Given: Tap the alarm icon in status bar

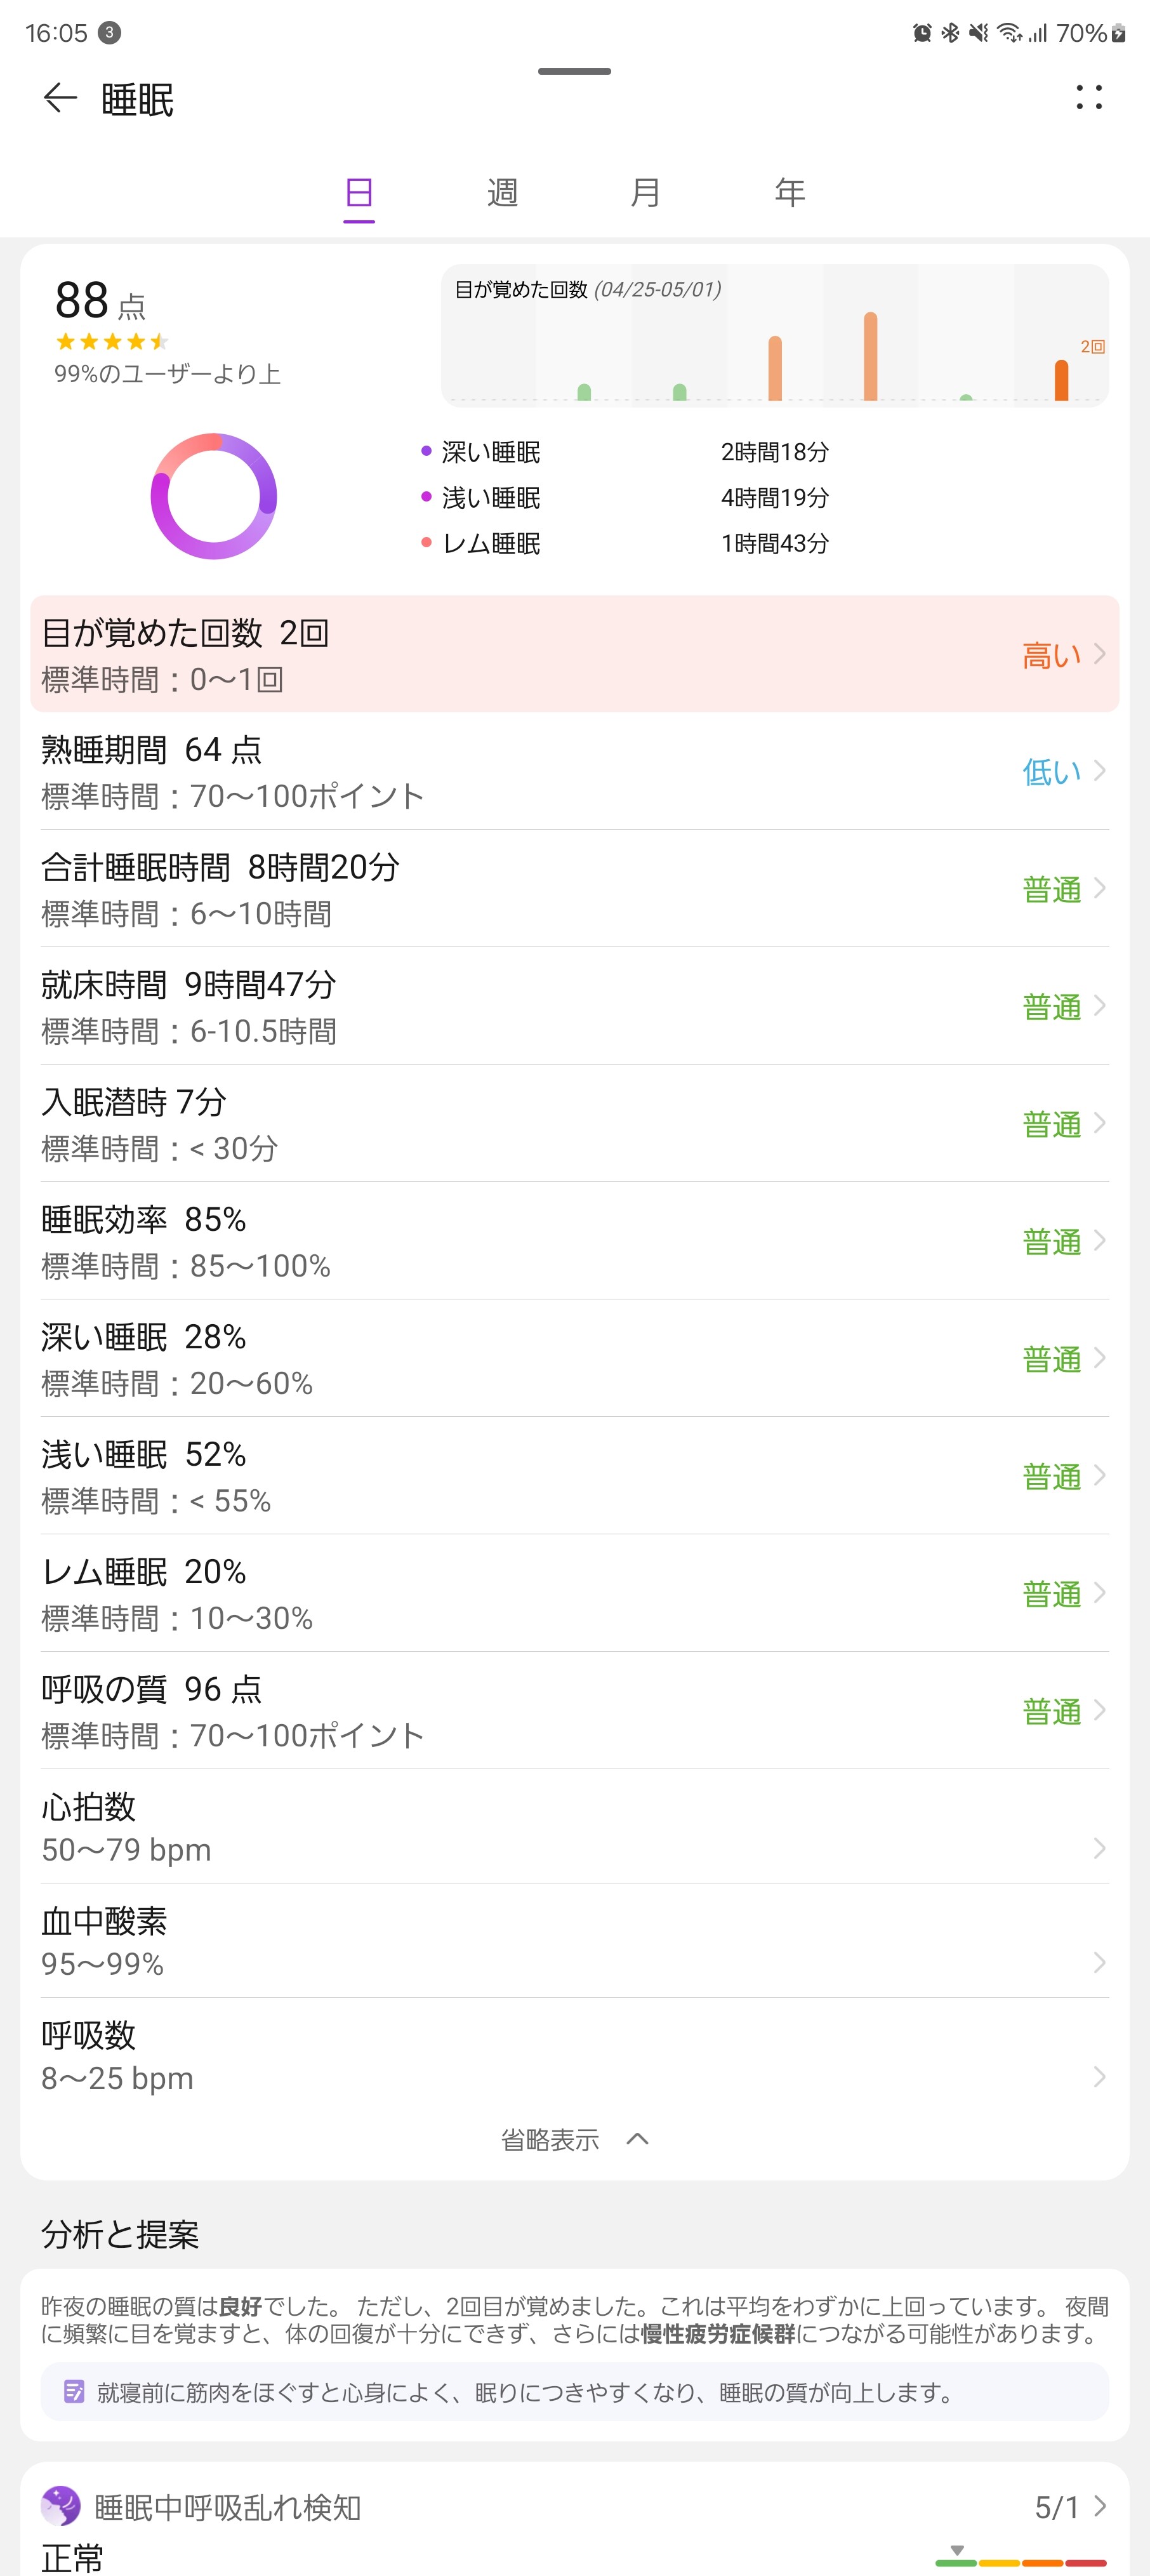Looking at the screenshot, I should pyautogui.click(x=922, y=33).
